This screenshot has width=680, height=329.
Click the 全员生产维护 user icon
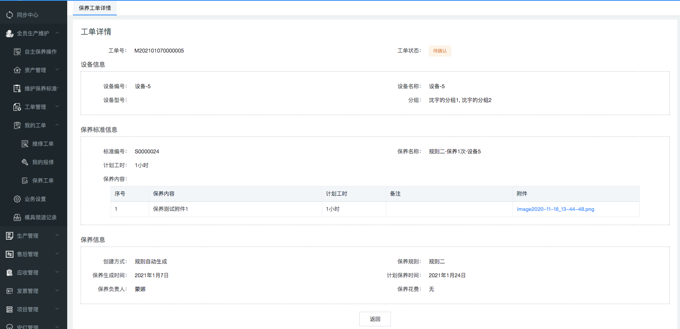coord(10,33)
